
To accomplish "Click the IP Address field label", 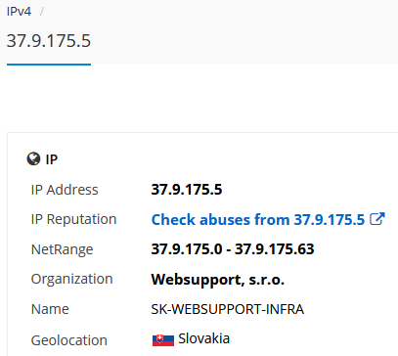I will (65, 190).
